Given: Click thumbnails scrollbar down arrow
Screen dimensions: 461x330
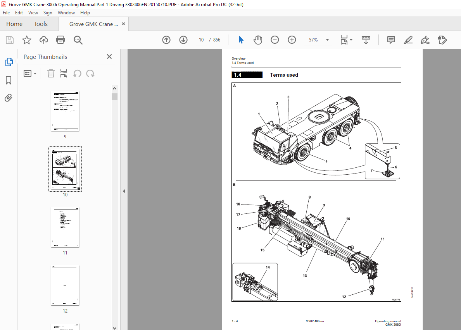Looking at the screenshot, I should click(x=115, y=328).
